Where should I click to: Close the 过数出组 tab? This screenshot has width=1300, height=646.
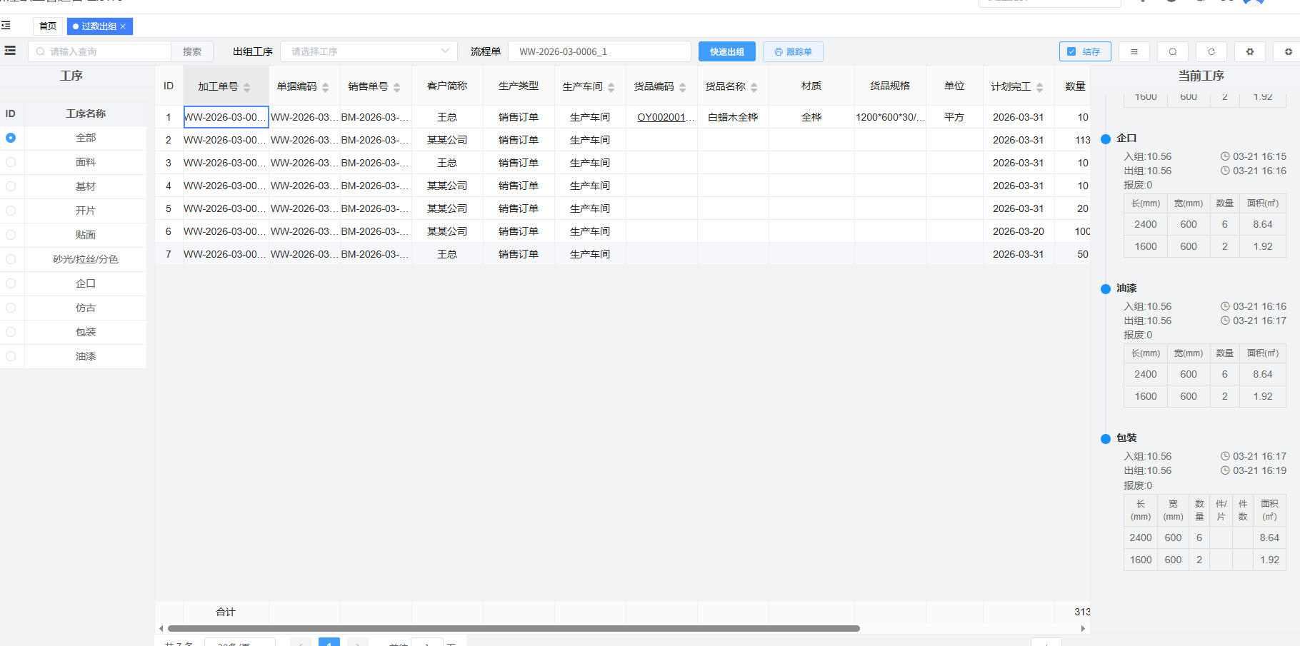123,26
